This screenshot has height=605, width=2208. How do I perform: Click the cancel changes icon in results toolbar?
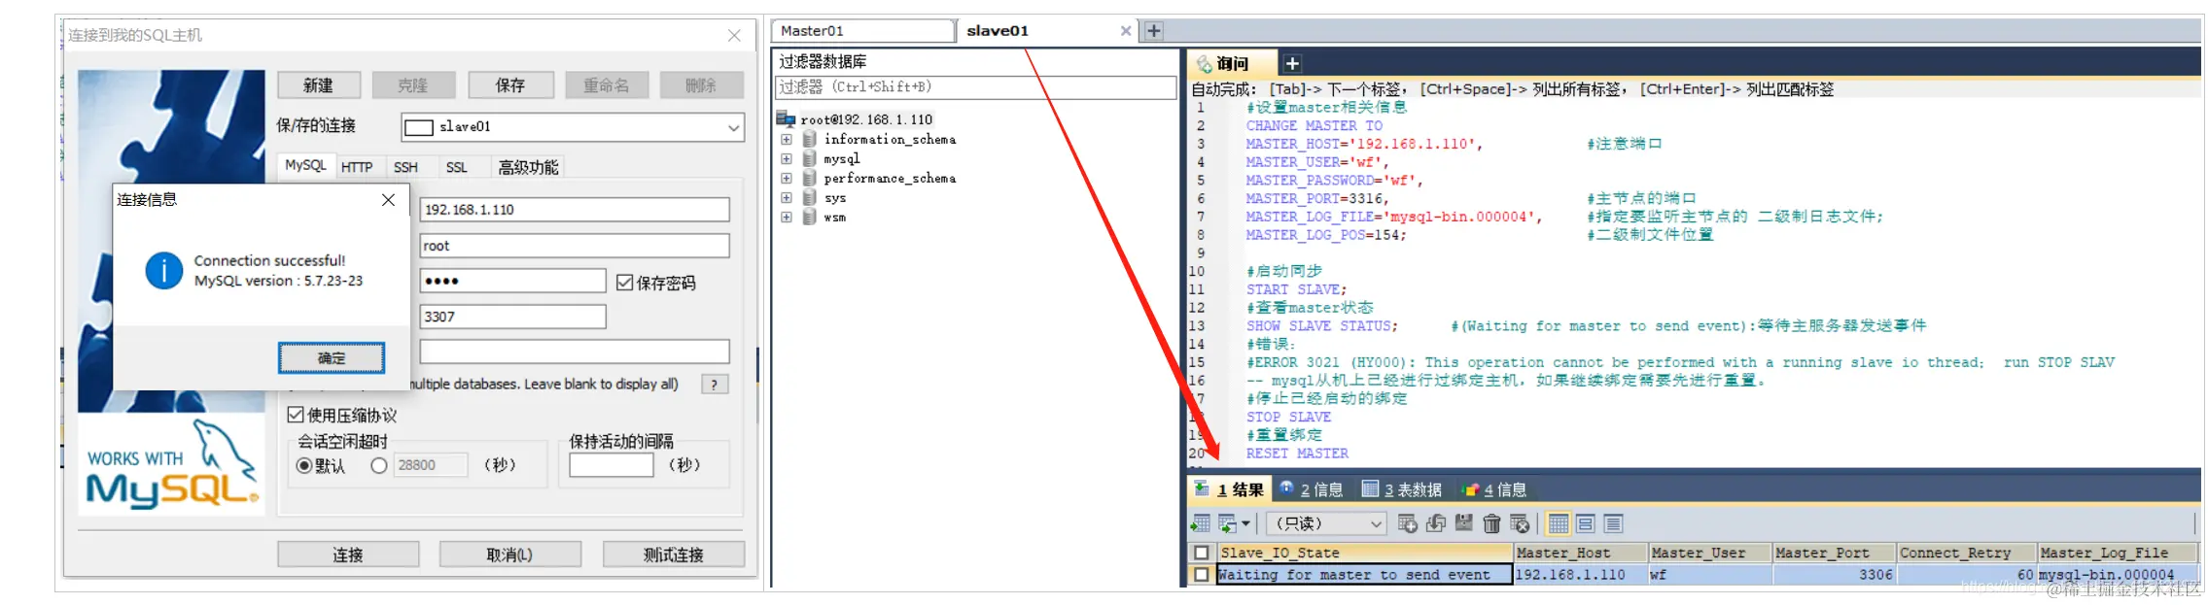coord(1520,523)
